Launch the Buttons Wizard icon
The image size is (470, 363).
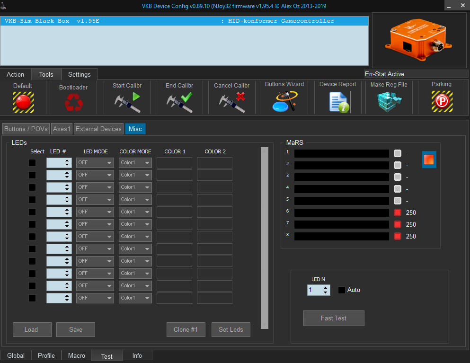click(x=284, y=101)
